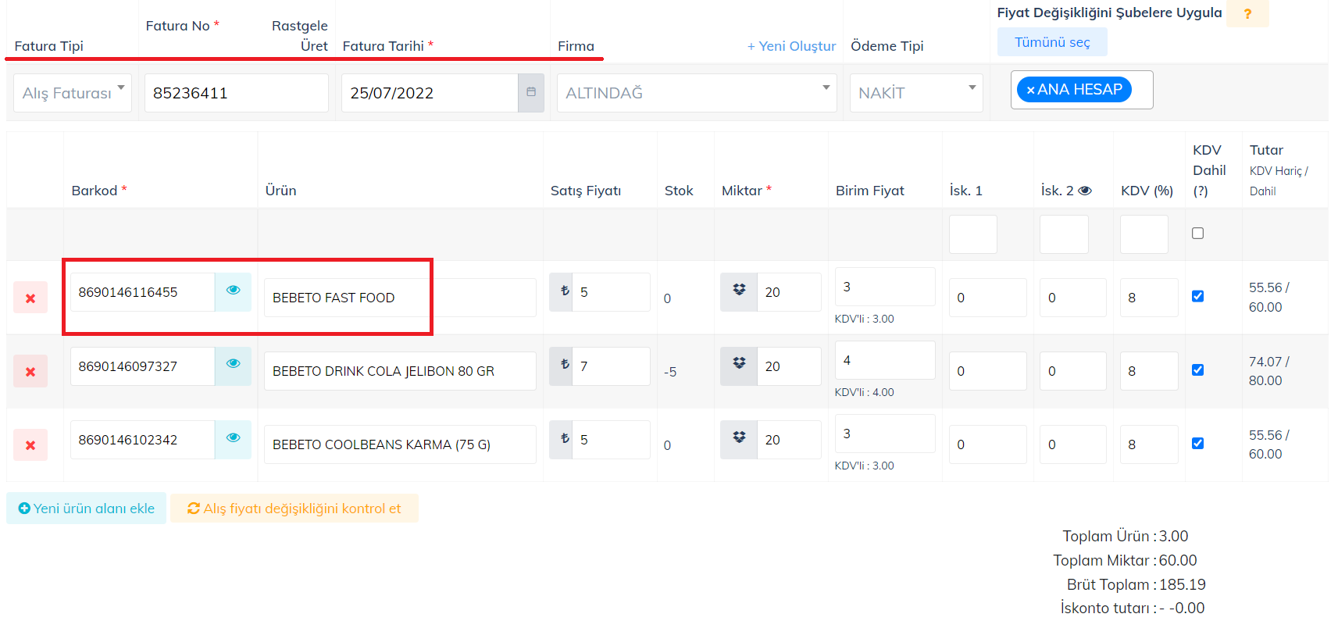The image size is (1338, 621).
Task: Click İsk. 2 field of COOLBEANS KARMA row
Action: [1073, 444]
